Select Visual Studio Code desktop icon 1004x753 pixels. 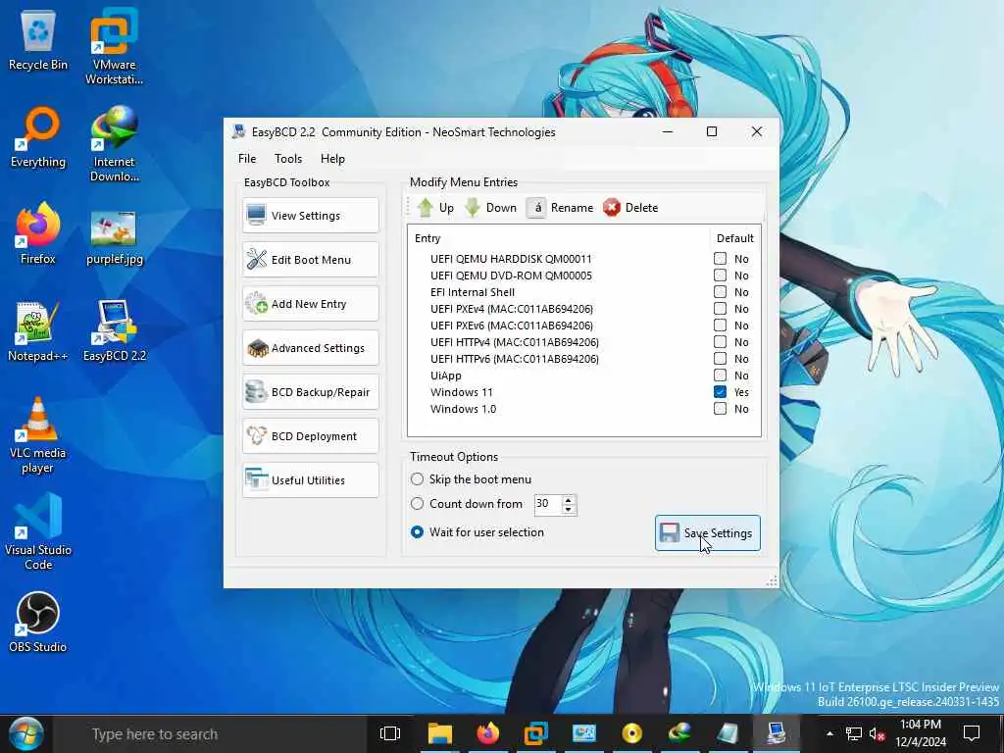point(38,531)
